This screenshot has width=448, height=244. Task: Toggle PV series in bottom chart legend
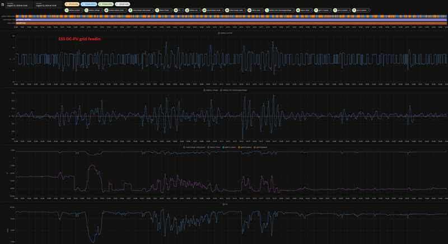(x=225, y=204)
